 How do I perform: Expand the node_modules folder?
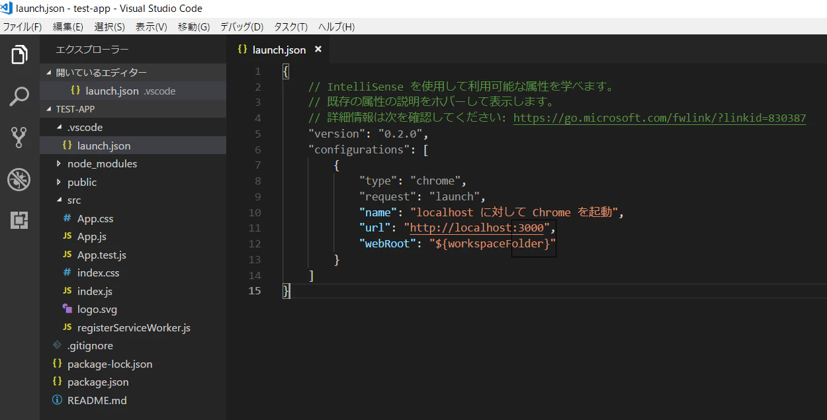[59, 163]
